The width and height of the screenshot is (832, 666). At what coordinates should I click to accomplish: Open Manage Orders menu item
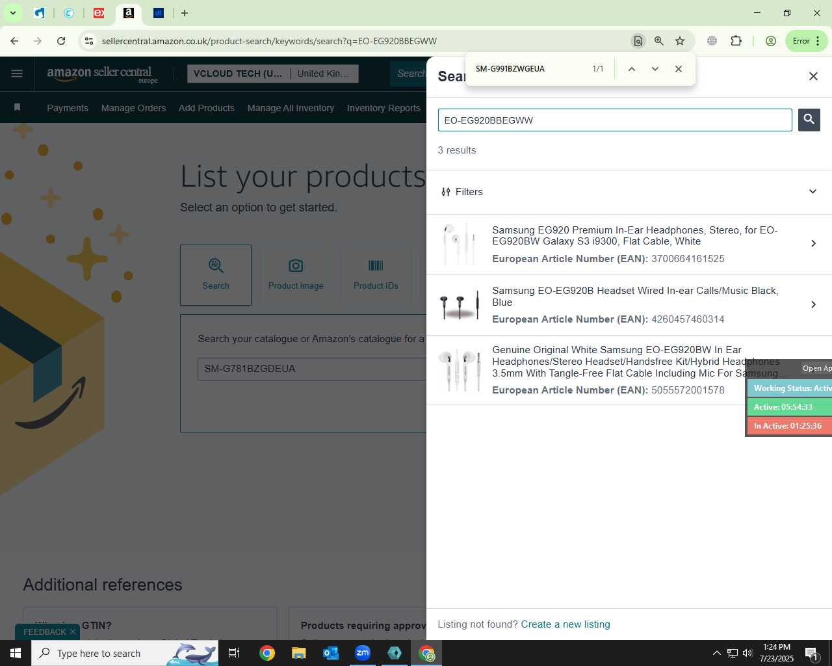[x=133, y=108]
